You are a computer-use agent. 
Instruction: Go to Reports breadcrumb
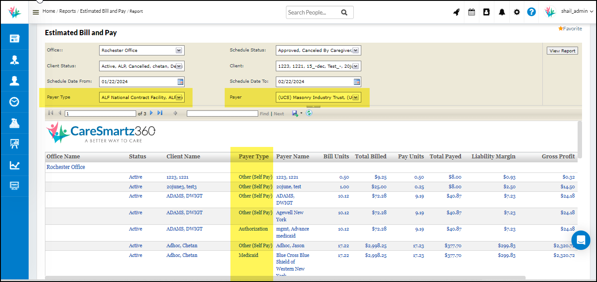[67, 11]
